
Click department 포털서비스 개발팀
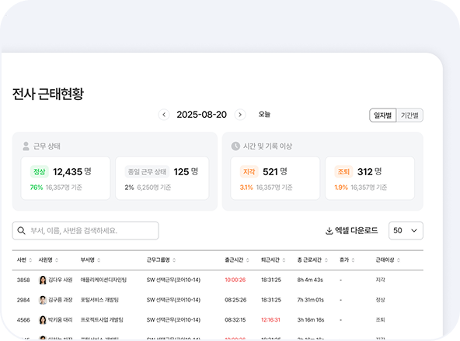(99, 300)
